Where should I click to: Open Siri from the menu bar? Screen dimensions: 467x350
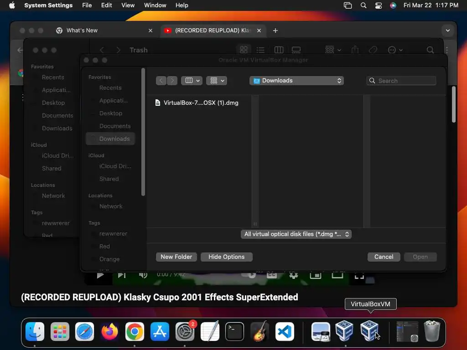point(393,5)
